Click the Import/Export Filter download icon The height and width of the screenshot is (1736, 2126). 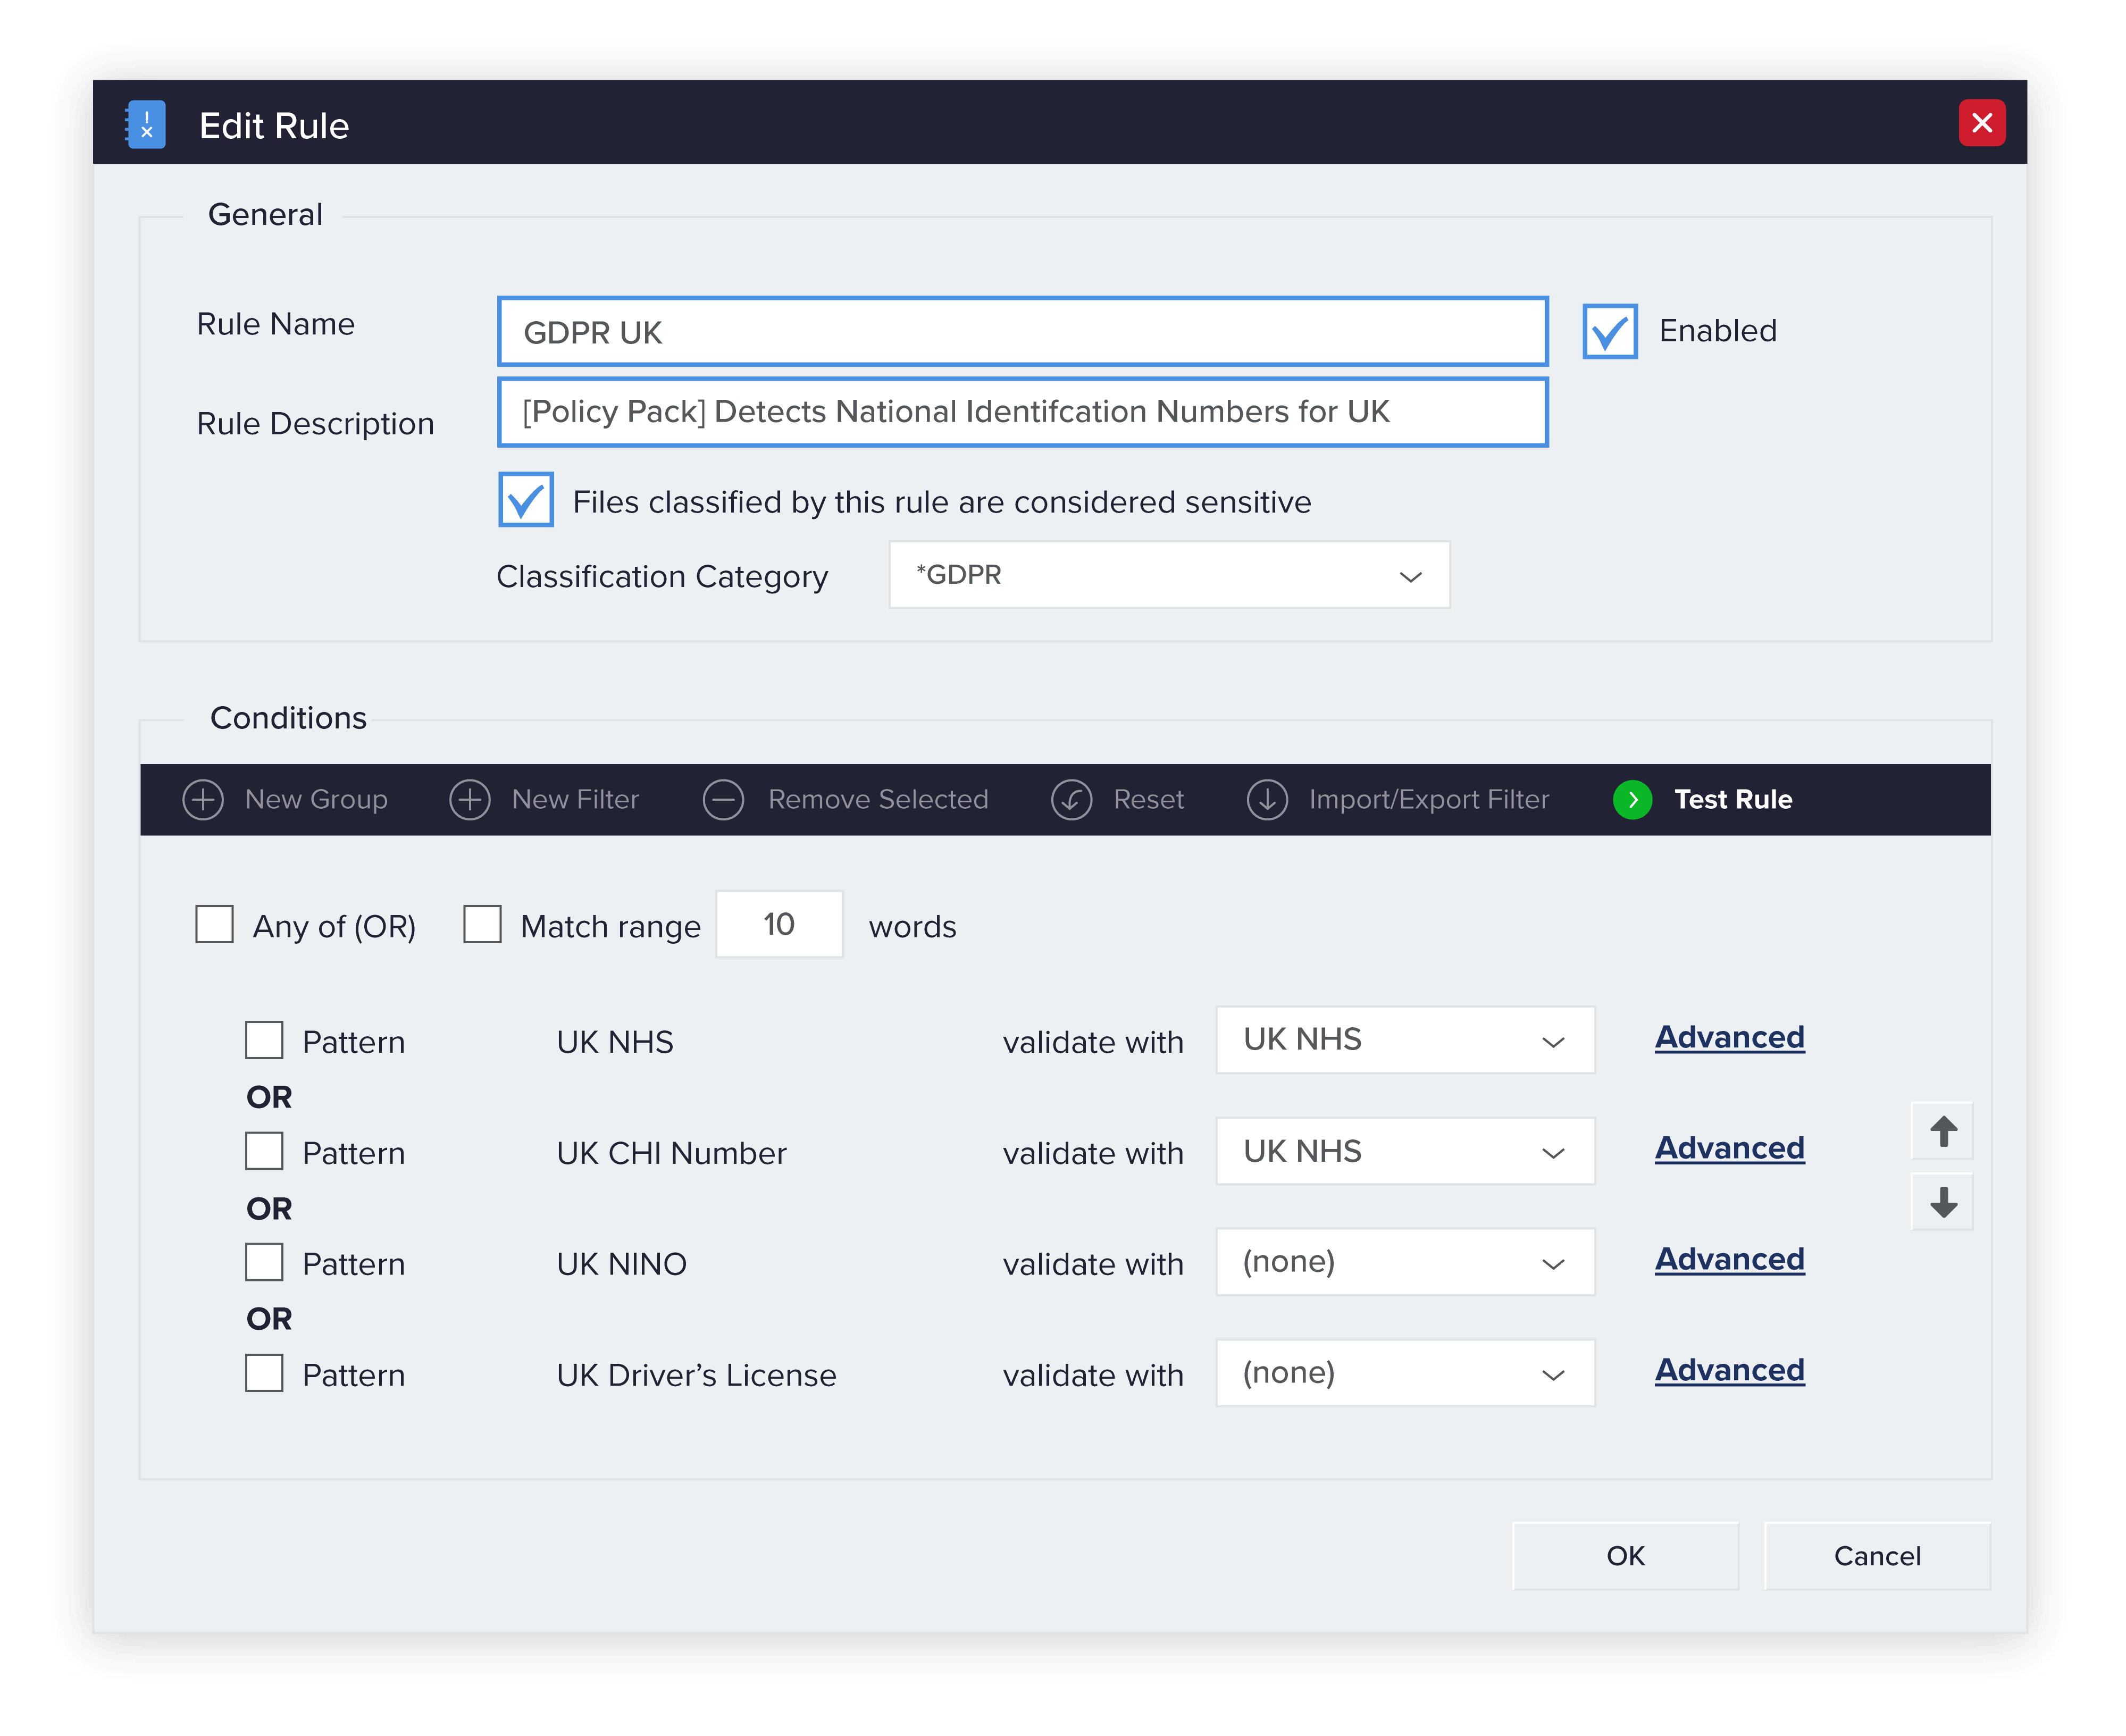1267,800
